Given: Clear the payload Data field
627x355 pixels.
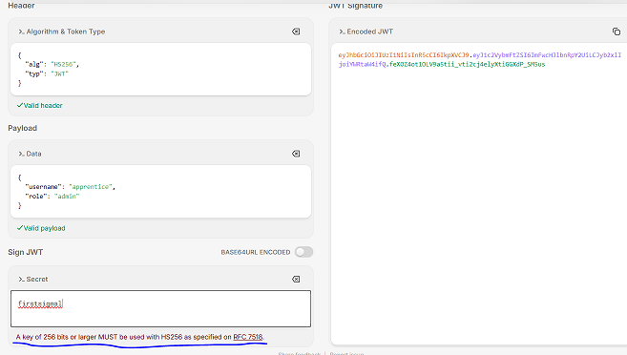Looking at the screenshot, I should [x=296, y=154].
